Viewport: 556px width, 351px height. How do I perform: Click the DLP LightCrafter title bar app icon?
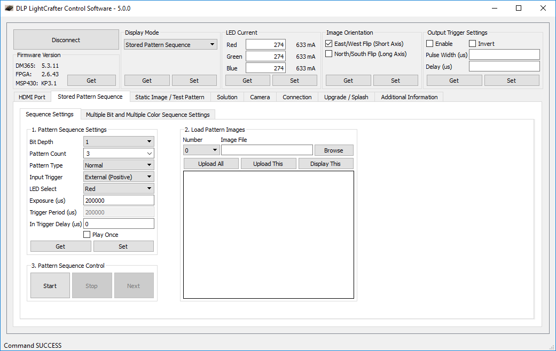[x=9, y=8]
